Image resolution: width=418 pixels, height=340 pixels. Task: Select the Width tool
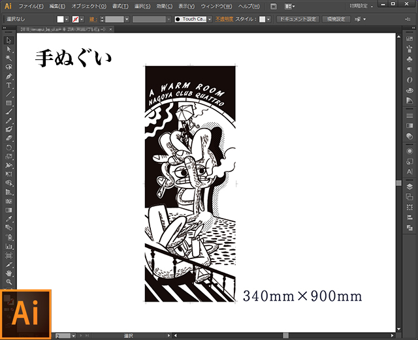pyautogui.click(x=8, y=165)
